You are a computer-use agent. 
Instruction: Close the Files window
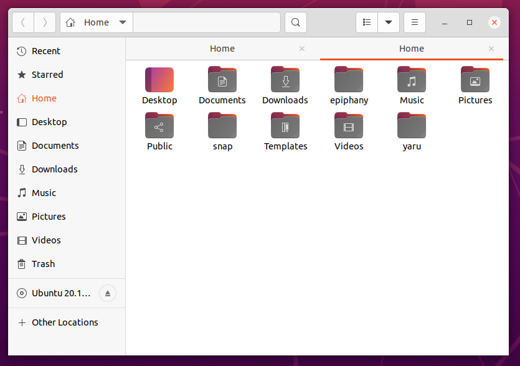click(x=494, y=22)
